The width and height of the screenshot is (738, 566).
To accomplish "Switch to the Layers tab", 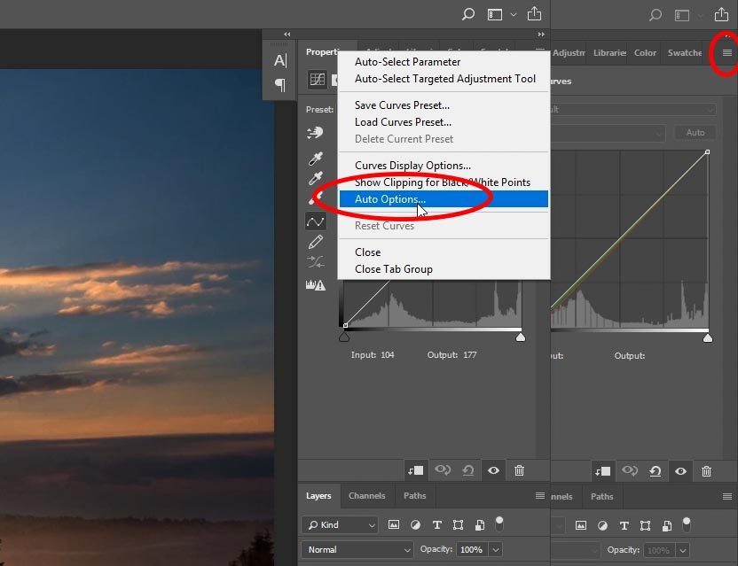I will click(318, 495).
